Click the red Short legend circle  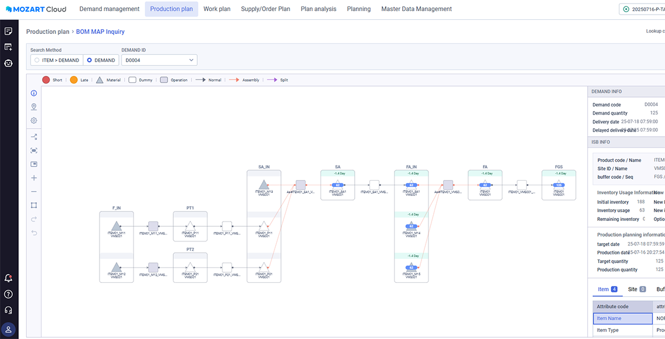[46, 80]
